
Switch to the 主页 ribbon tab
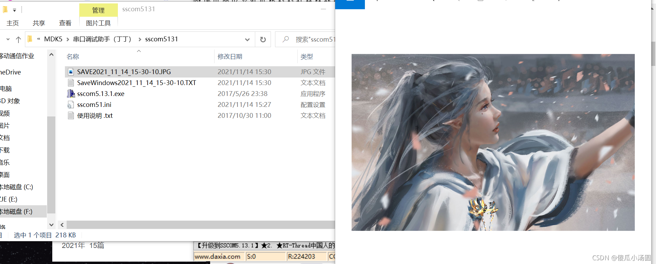[13, 23]
